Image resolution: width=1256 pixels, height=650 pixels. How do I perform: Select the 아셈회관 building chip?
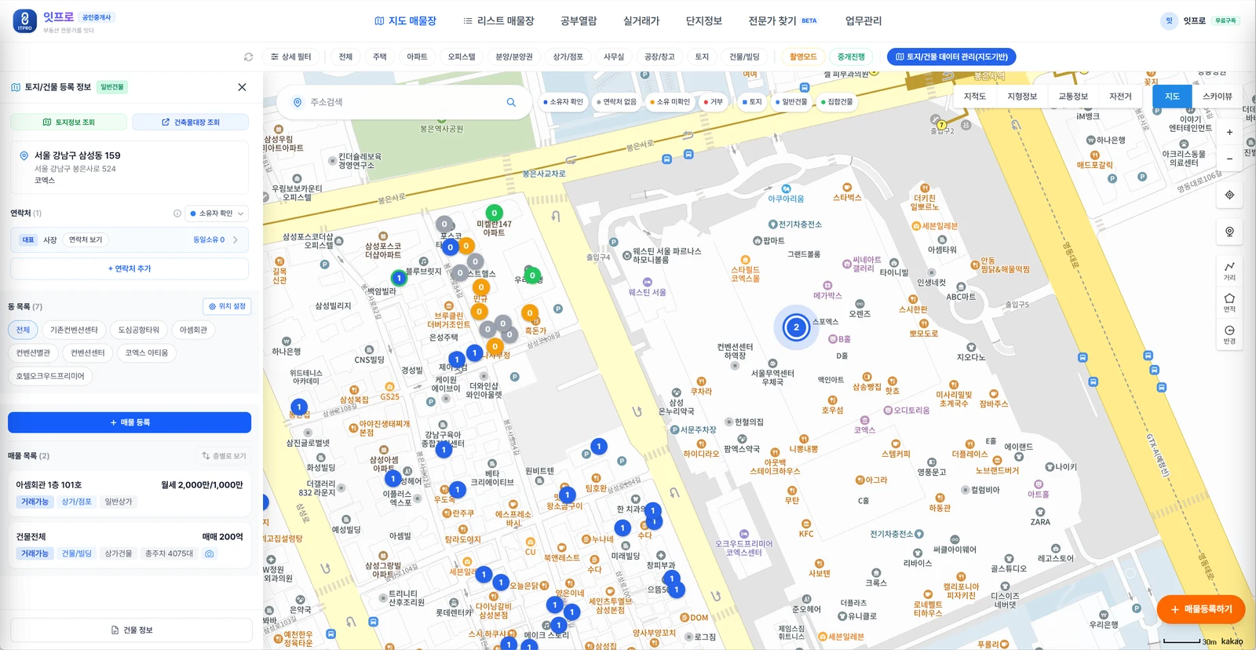[193, 330]
